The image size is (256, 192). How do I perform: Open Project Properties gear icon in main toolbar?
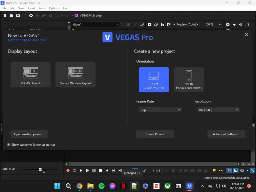[31, 15]
